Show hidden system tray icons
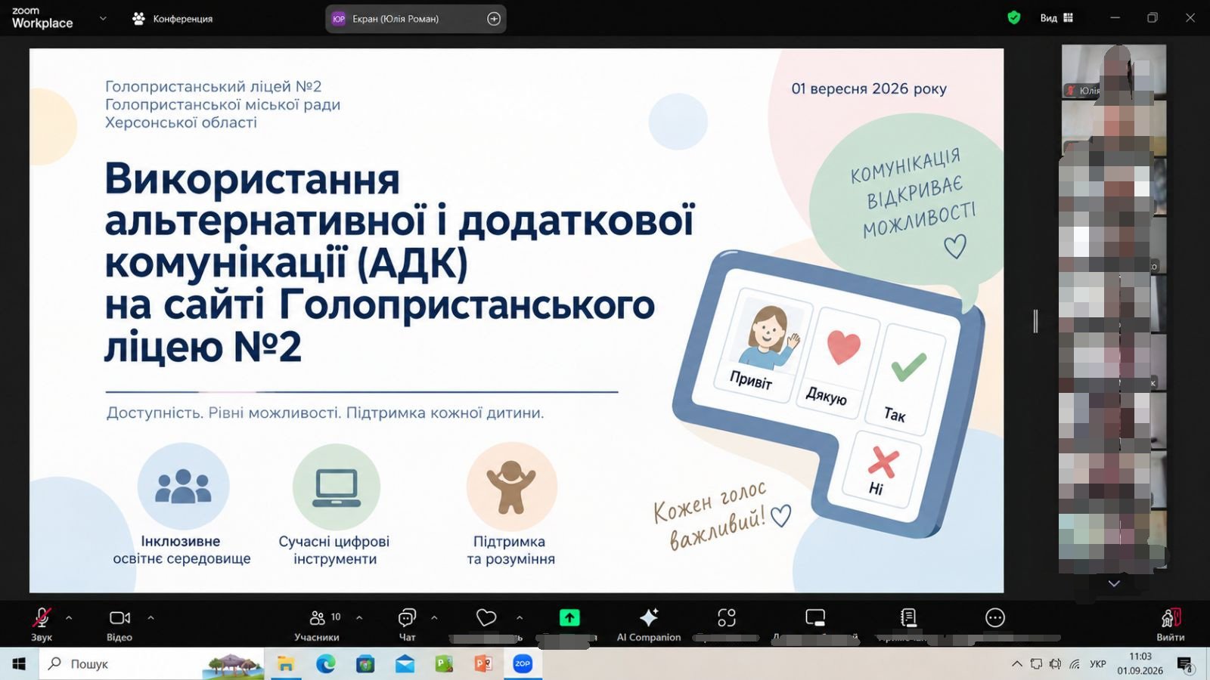1210x680 pixels. [1017, 663]
